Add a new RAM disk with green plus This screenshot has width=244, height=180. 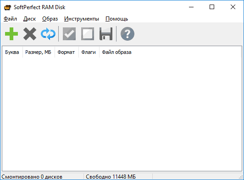[x=11, y=34]
